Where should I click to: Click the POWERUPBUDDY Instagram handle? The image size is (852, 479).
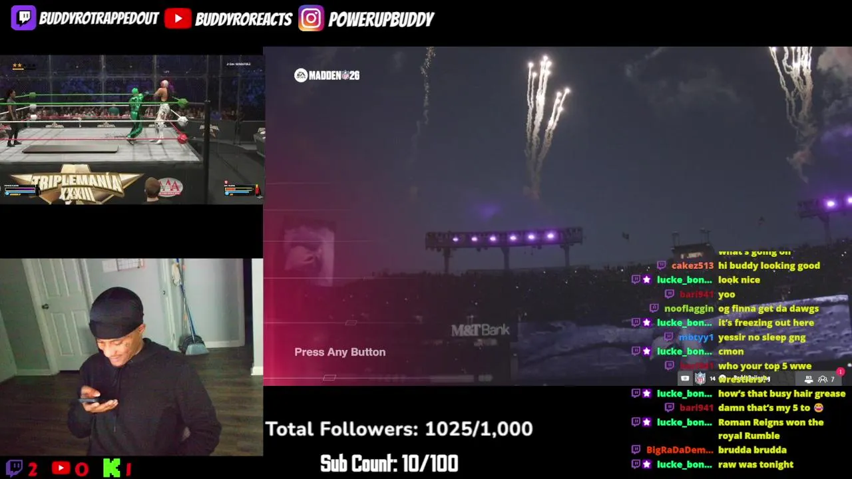point(381,19)
